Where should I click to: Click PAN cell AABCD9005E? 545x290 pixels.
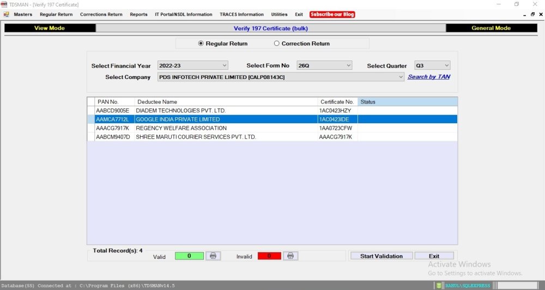coord(114,111)
